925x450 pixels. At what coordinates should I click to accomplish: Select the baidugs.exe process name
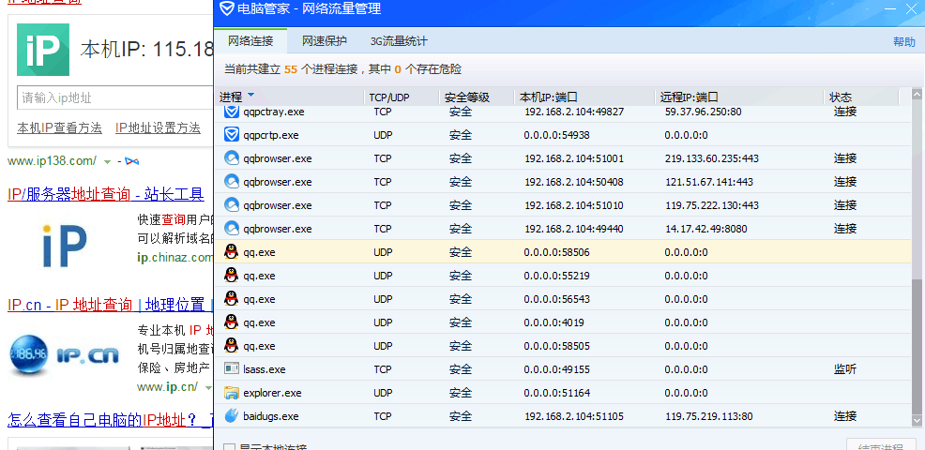point(271,416)
